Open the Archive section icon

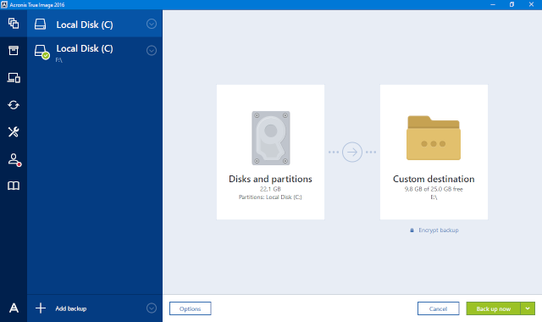14,51
